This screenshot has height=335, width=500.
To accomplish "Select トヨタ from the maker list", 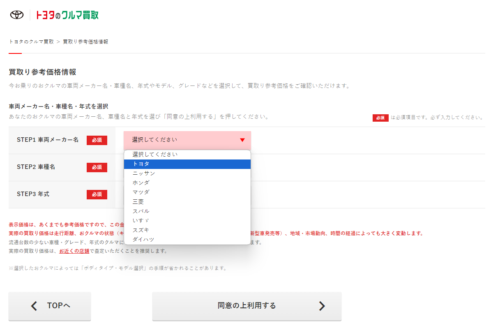I will 187,164.
